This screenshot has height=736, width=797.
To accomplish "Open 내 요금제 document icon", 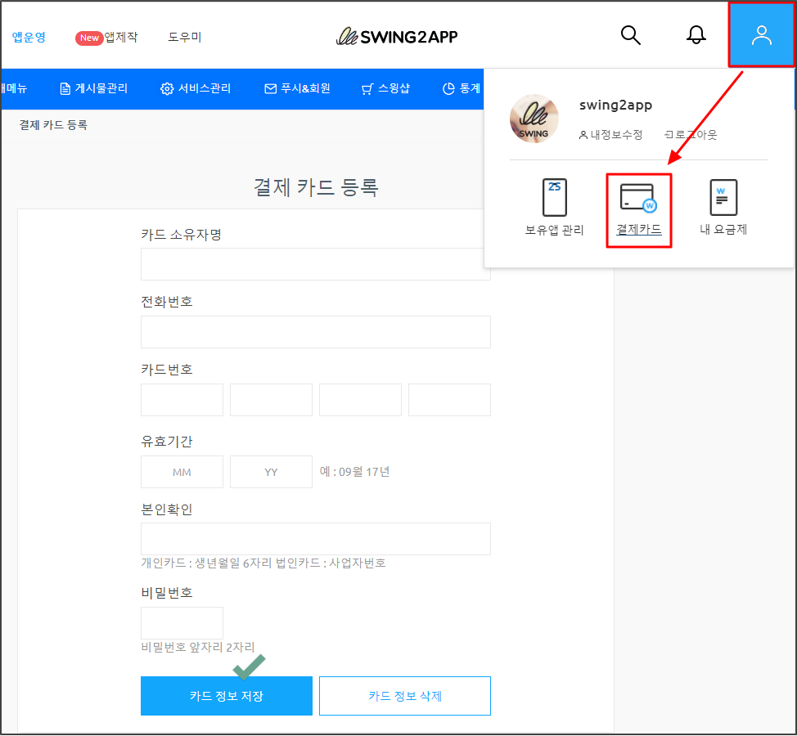I will [723, 198].
